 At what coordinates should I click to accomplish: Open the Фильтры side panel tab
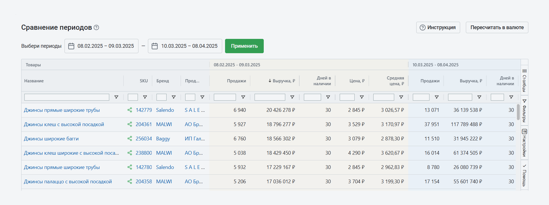click(524, 111)
